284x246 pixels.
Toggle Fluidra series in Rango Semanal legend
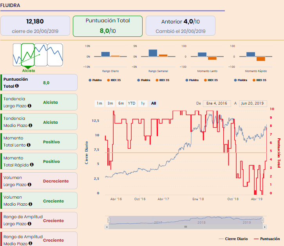(x=144, y=80)
